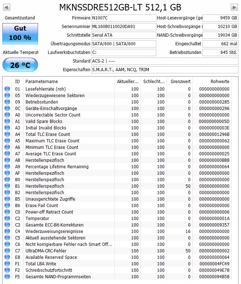Click status icon of Available Reserved Space
Viewport: 241px width, 284px height.
point(7,257)
